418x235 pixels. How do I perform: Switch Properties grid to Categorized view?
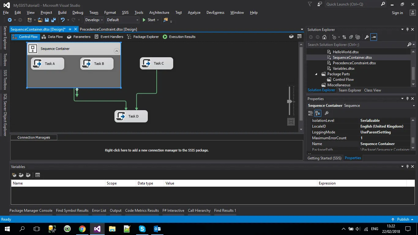pyautogui.click(x=311, y=113)
